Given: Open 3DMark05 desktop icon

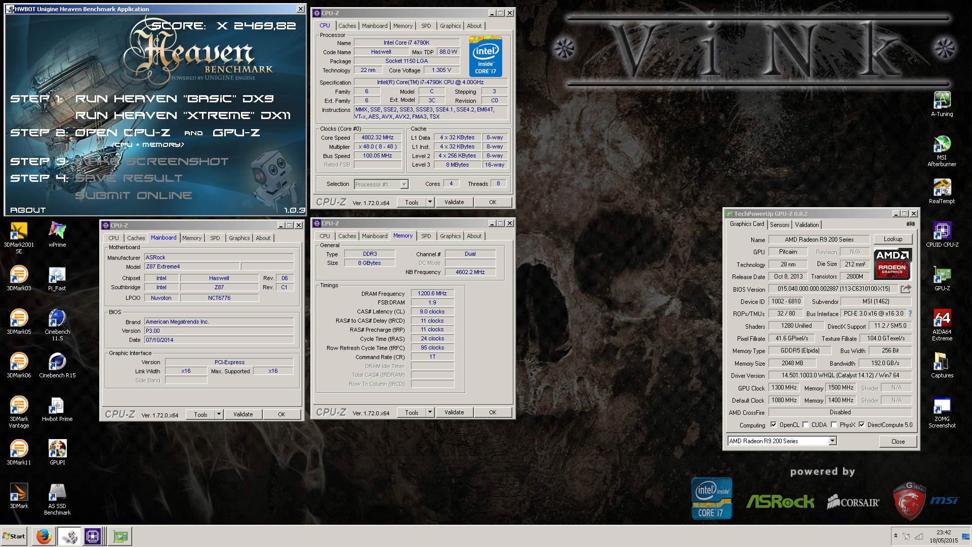Looking at the screenshot, I should click(x=19, y=322).
